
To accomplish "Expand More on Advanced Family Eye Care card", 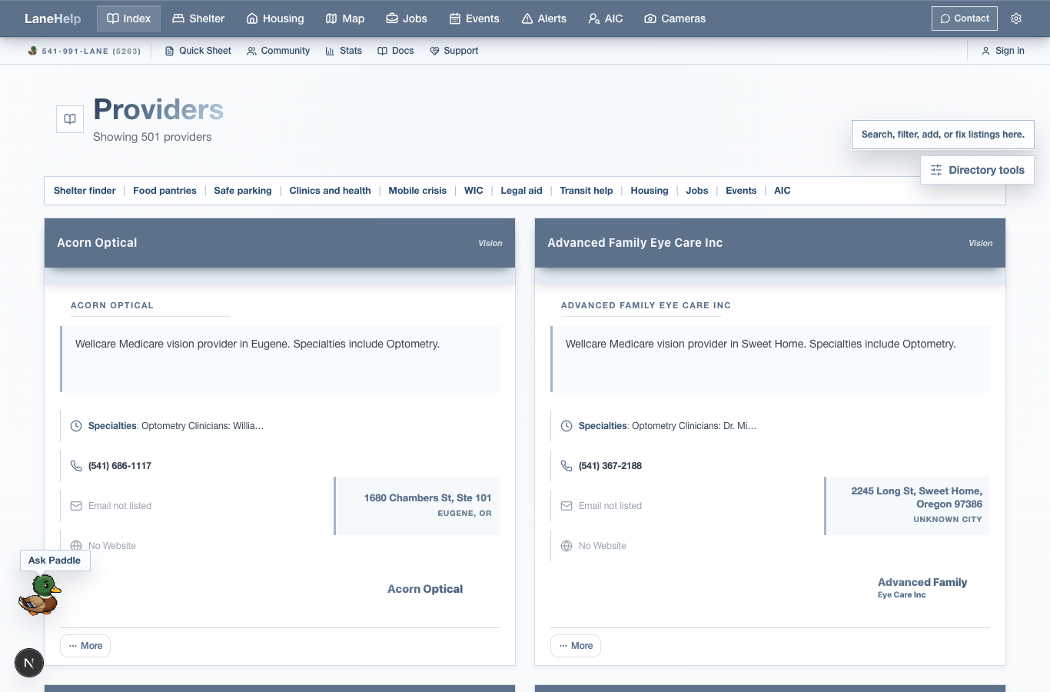I will click(576, 646).
